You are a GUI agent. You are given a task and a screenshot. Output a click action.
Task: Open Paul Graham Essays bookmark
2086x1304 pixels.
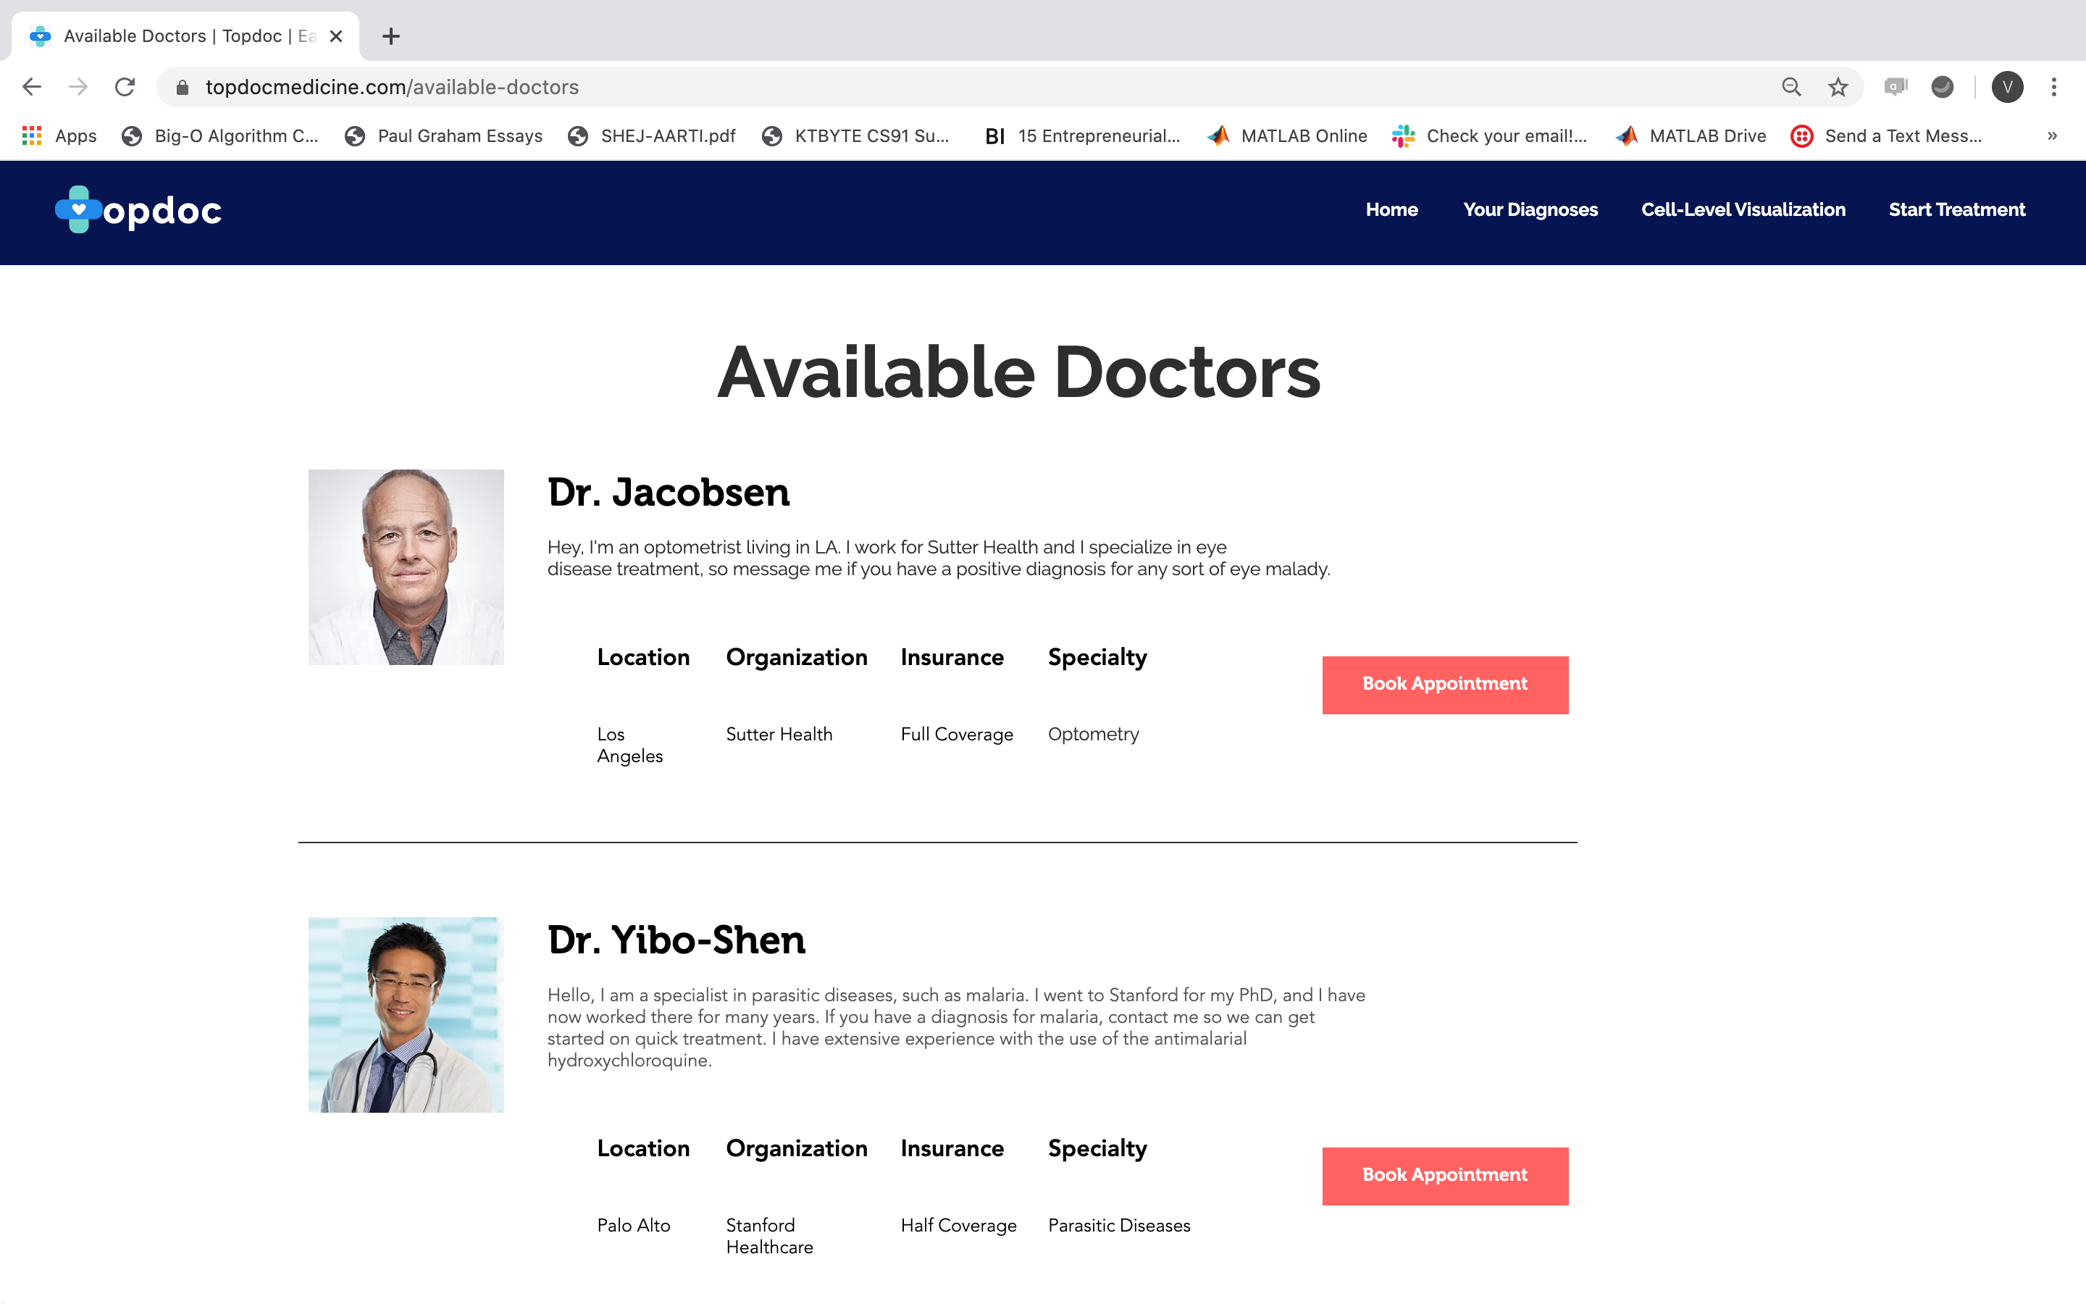(x=444, y=135)
